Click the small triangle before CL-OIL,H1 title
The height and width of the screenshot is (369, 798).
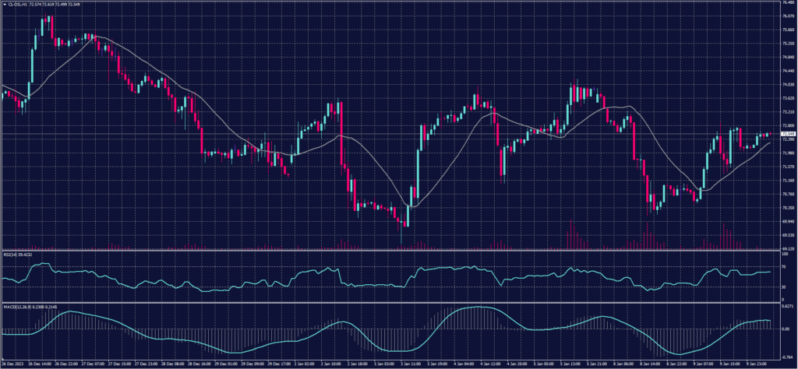coord(3,3)
